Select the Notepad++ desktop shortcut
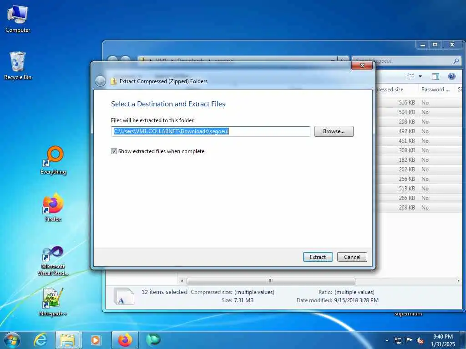Screen dimensions: 466x349 click(53, 302)
